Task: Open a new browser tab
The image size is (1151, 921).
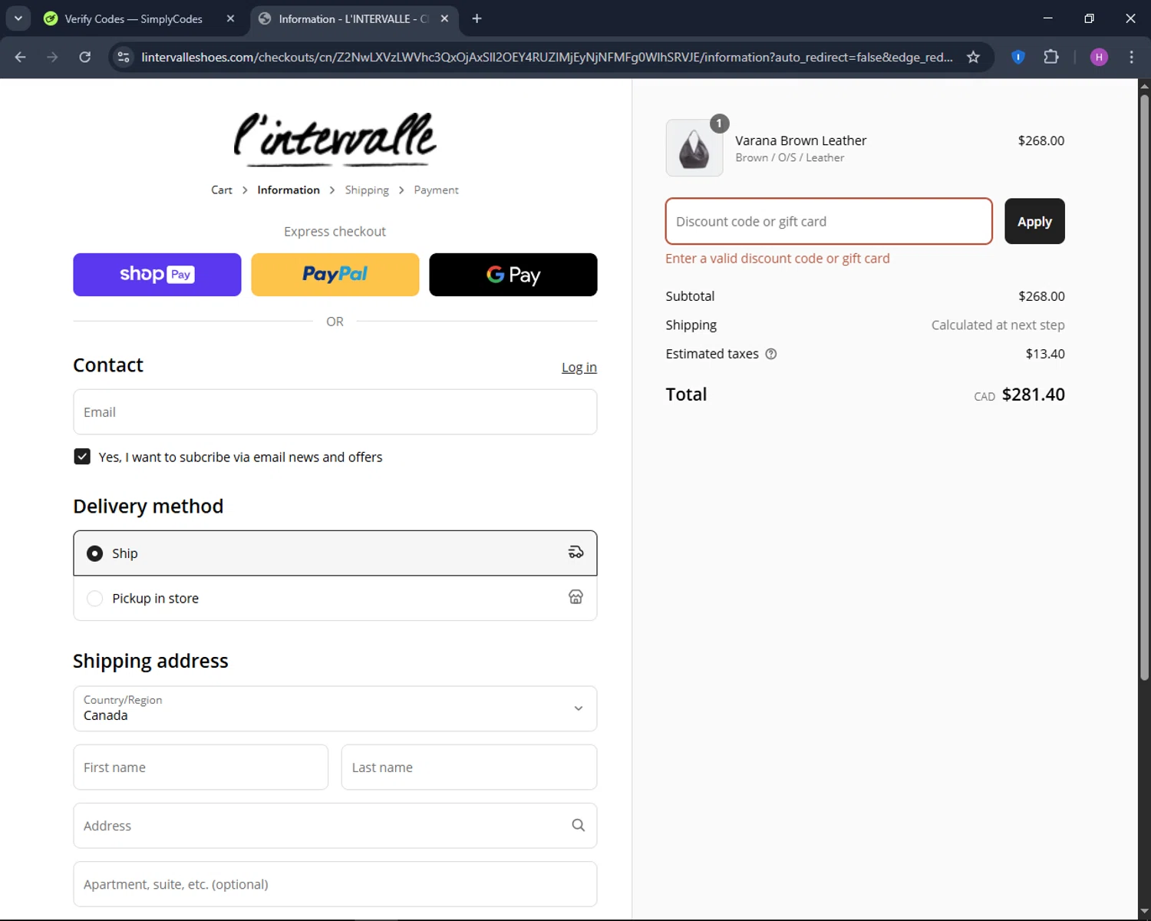Action: coord(477,18)
